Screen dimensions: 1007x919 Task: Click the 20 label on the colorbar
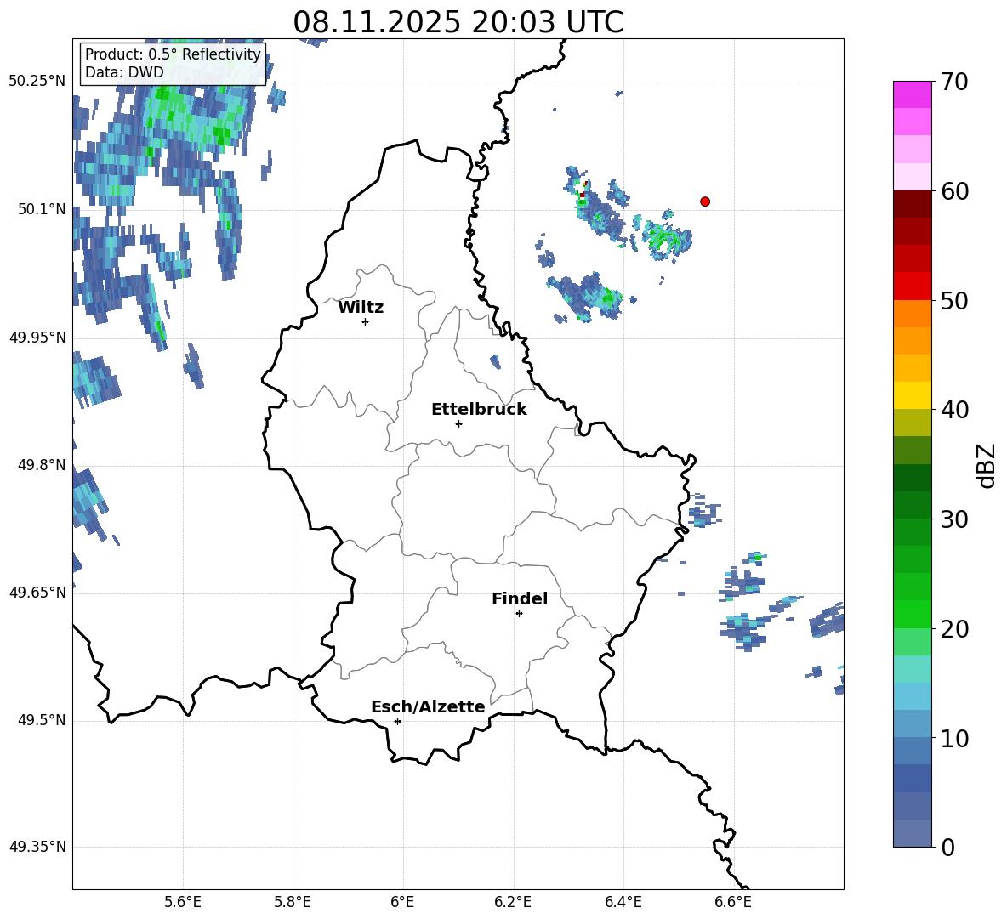point(954,629)
